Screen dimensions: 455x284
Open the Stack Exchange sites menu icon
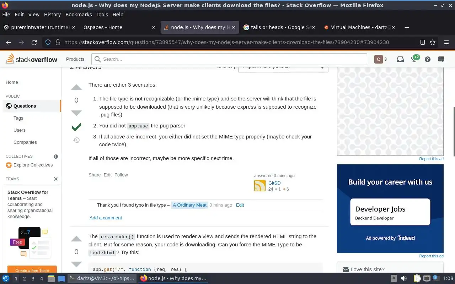(441, 59)
